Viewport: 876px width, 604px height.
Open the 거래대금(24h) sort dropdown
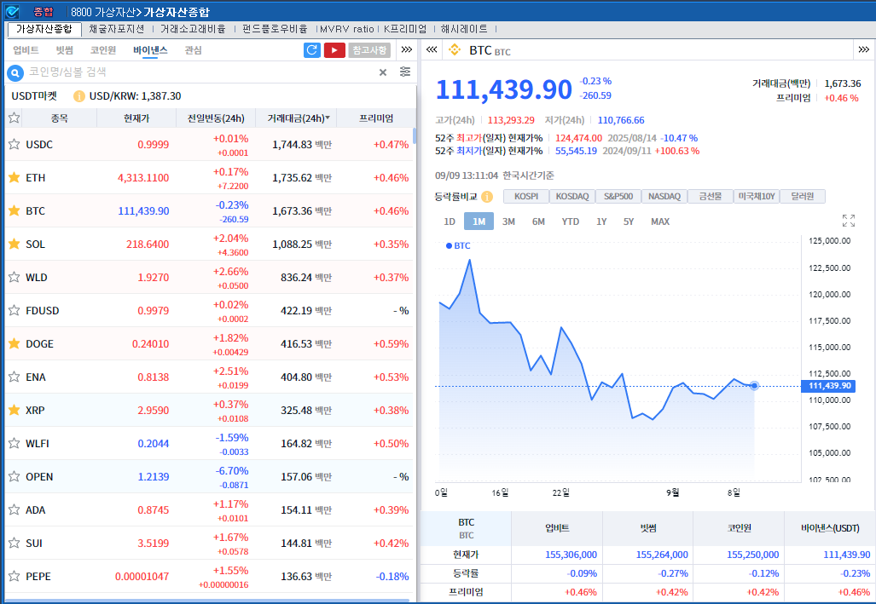tap(297, 118)
